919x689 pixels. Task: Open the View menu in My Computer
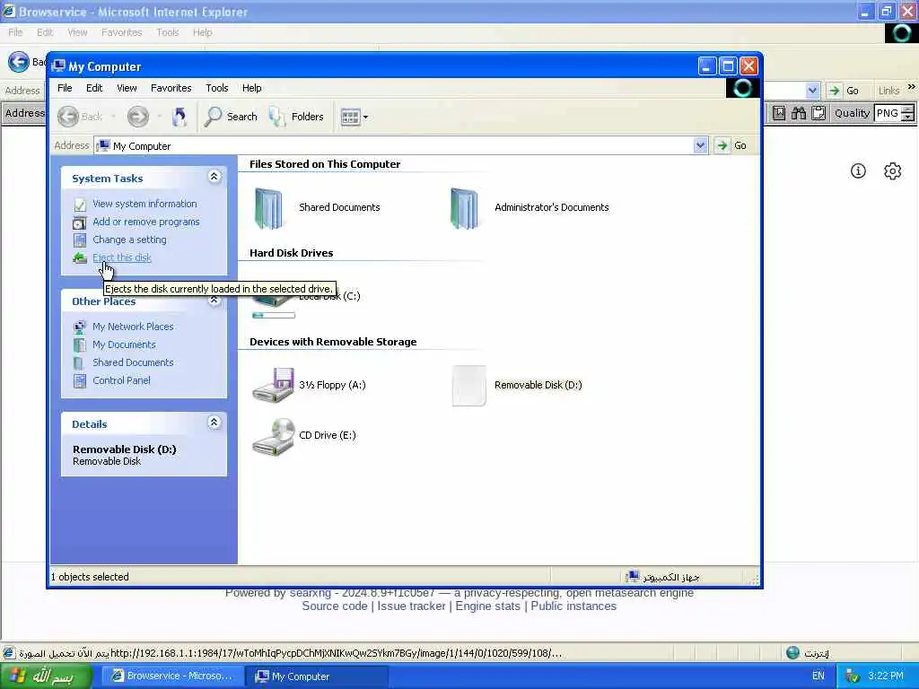click(x=127, y=88)
